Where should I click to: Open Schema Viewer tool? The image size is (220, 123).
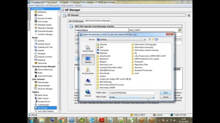point(44,44)
